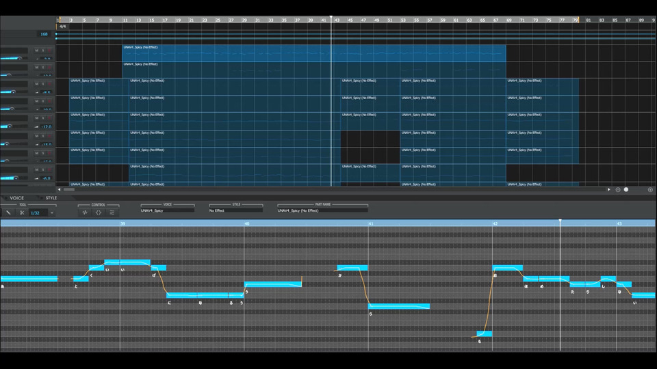
Task: Click the angle brackets icon in the CONTROL group
Action: coord(99,213)
